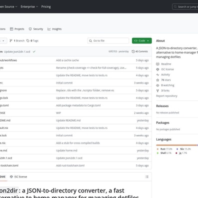This screenshot has height=198, width=198.
Task: Open the Enterprise dropdown menu
Action: 29,6
